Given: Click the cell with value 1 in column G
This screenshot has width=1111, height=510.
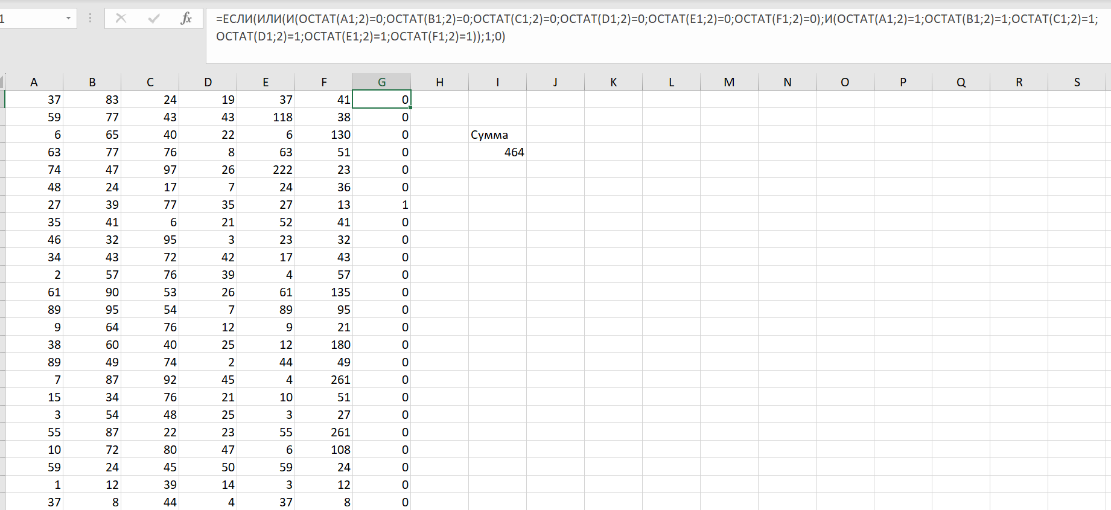Looking at the screenshot, I should tap(381, 205).
